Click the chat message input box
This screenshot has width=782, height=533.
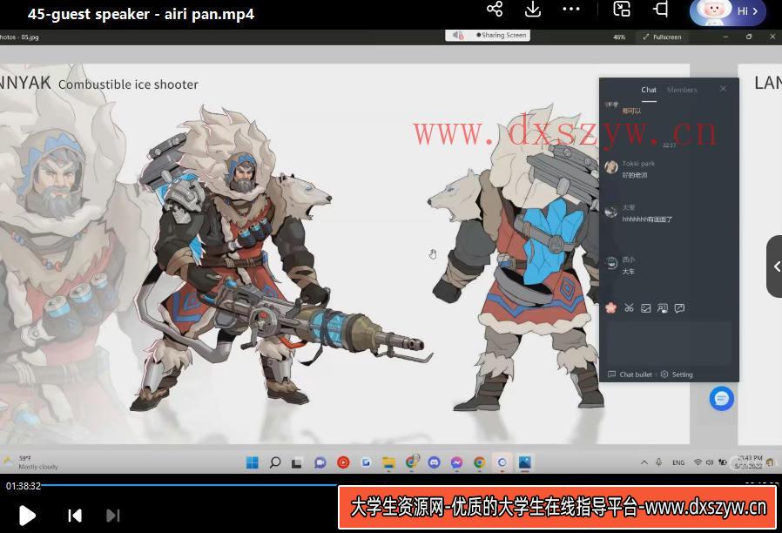[669, 342]
